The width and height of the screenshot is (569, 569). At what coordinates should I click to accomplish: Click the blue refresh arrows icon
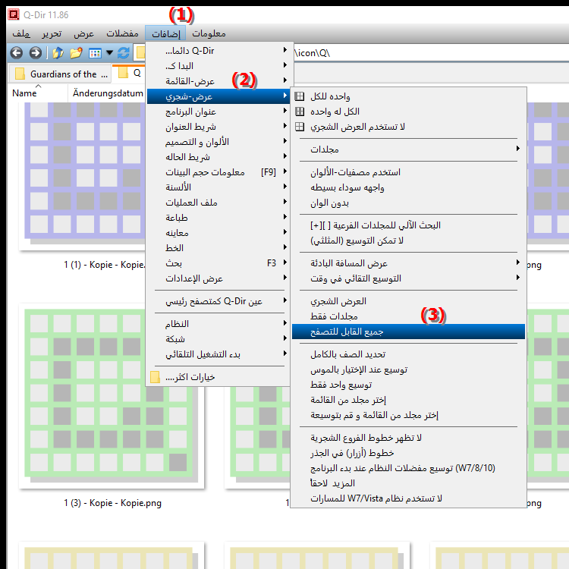click(x=124, y=53)
